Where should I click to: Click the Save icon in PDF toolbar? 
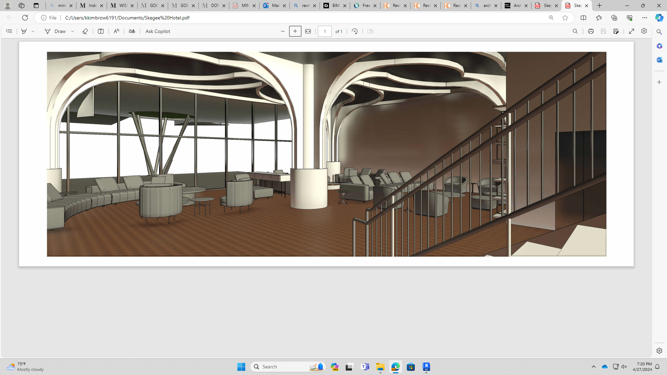[x=603, y=31]
